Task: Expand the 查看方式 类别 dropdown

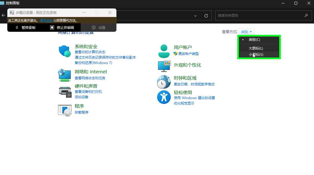Action: (x=246, y=32)
